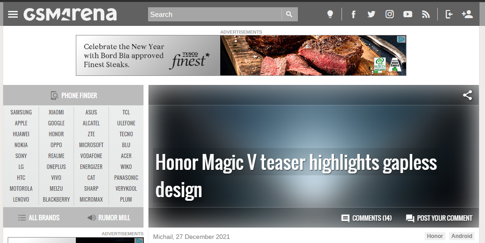
Task: Open Huawei brand page
Action: pos(21,134)
